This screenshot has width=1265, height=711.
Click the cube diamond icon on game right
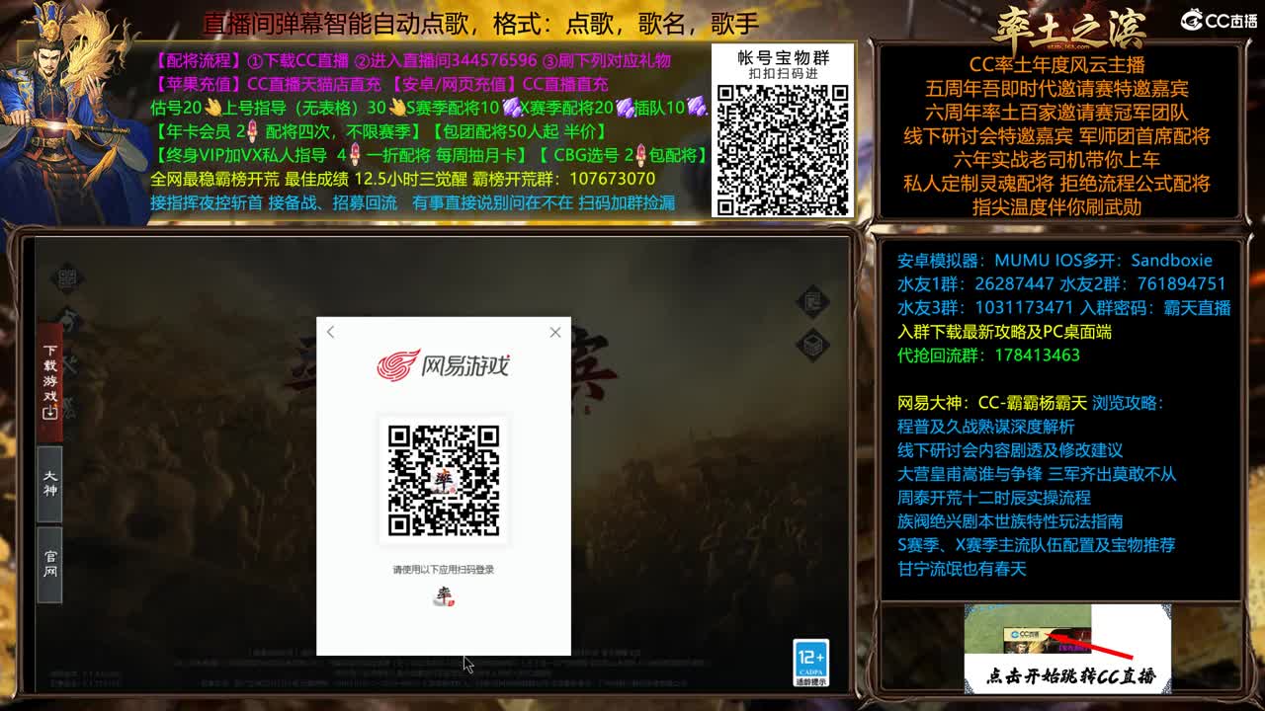813,346
